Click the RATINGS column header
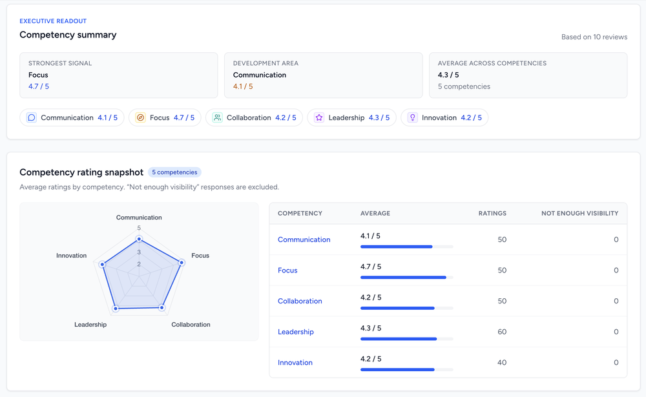Viewport: 646px width, 397px height. click(x=492, y=213)
